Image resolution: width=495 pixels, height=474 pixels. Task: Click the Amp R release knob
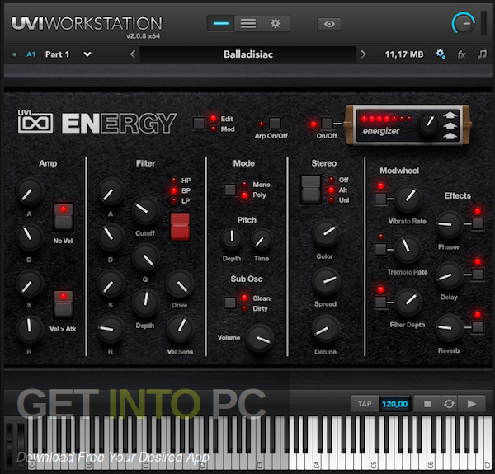pyautogui.click(x=30, y=329)
